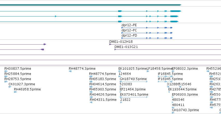Click the GH18749.5prime spliced EST feature
This screenshot has width=221, height=114.
tap(134, 82)
